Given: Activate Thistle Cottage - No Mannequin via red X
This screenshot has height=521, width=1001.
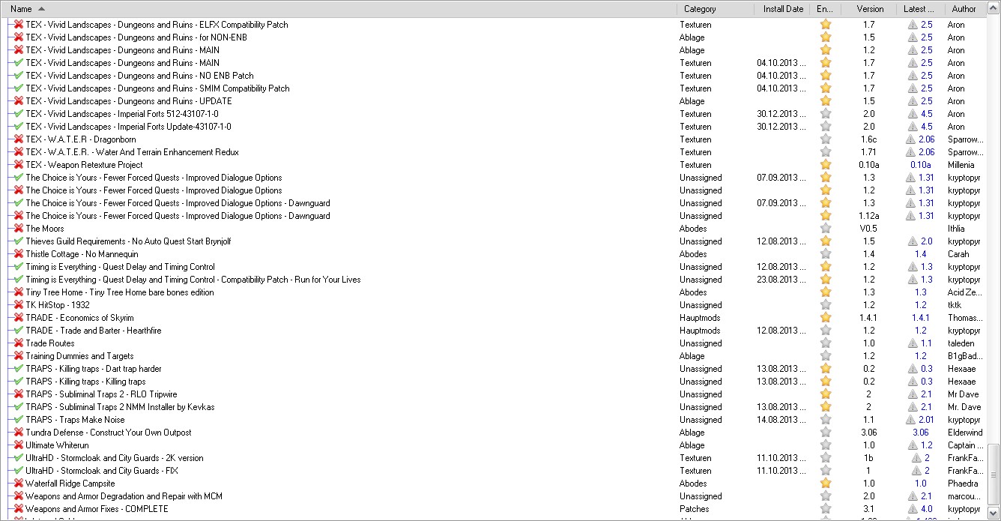Looking at the screenshot, I should point(19,254).
